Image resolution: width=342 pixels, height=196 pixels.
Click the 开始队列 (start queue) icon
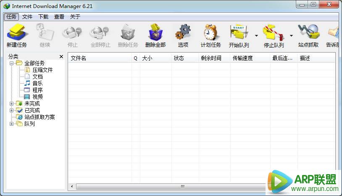click(239, 35)
